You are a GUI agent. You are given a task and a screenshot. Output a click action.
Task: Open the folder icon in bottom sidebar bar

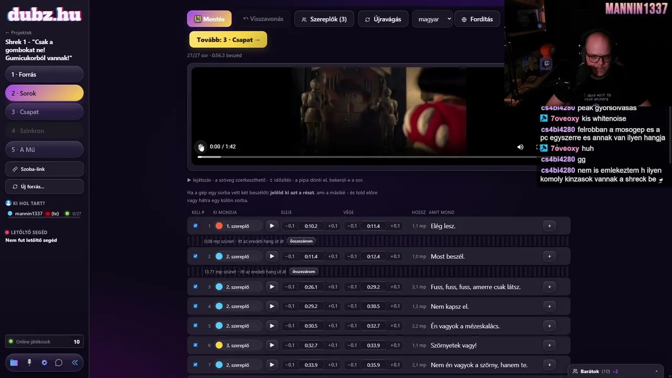point(14,363)
